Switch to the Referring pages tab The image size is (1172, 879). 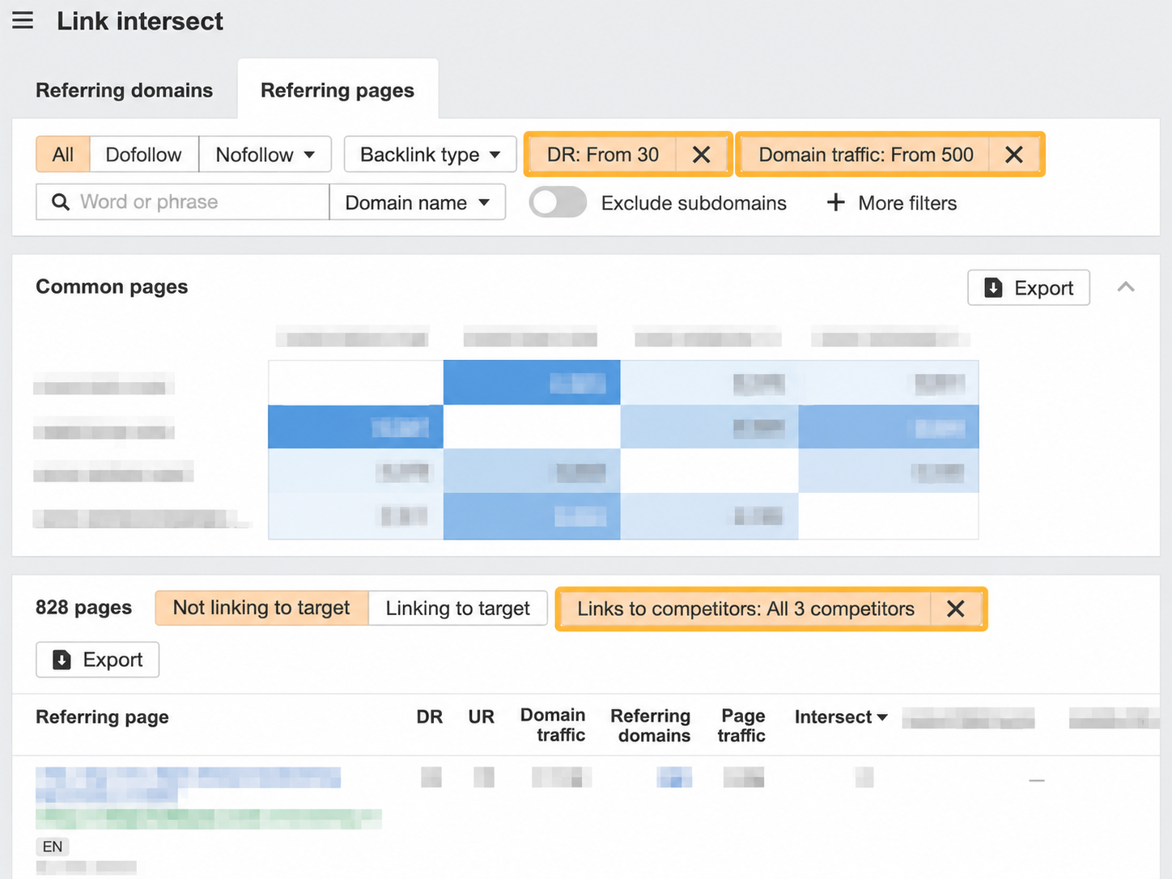click(x=338, y=90)
